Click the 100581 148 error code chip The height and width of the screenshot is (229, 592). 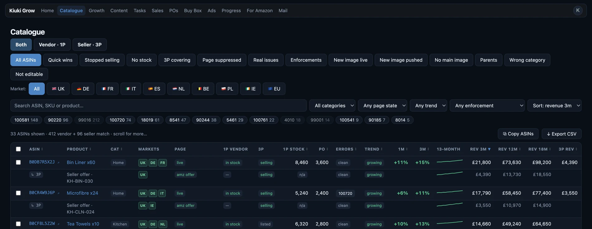coord(26,120)
